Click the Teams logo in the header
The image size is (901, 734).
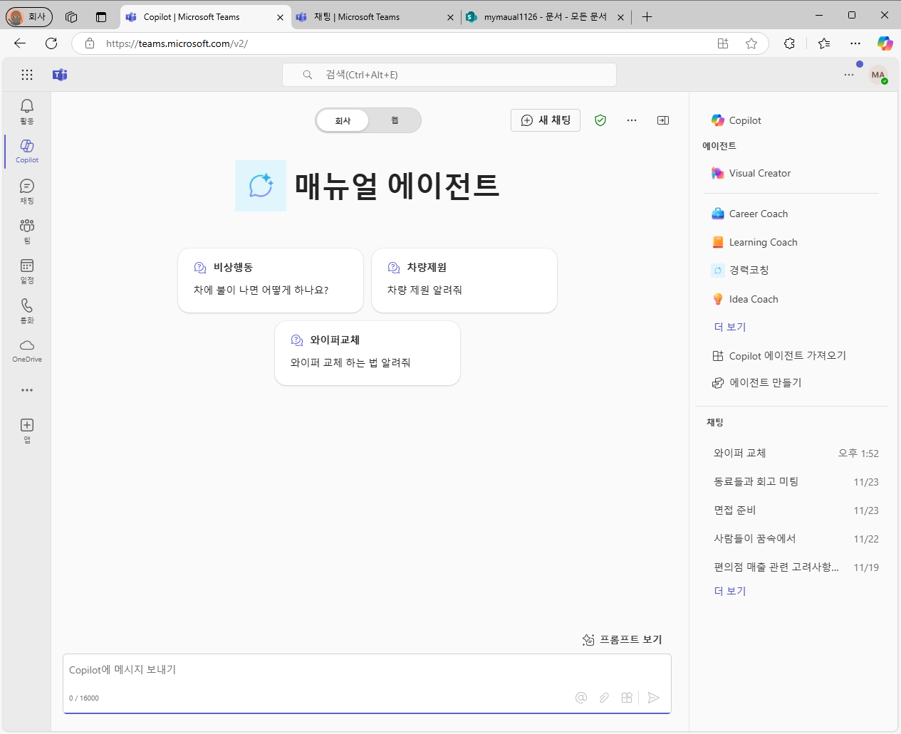pos(60,75)
